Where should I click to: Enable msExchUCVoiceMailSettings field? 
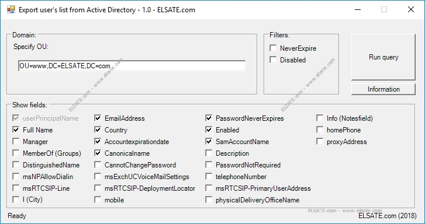tap(98, 176)
